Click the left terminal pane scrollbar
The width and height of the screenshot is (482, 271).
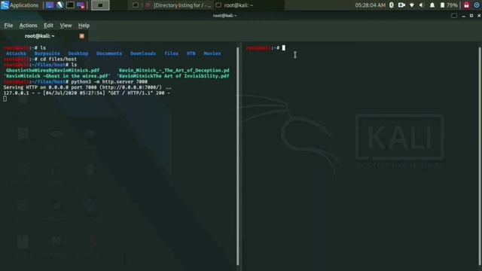click(238, 156)
